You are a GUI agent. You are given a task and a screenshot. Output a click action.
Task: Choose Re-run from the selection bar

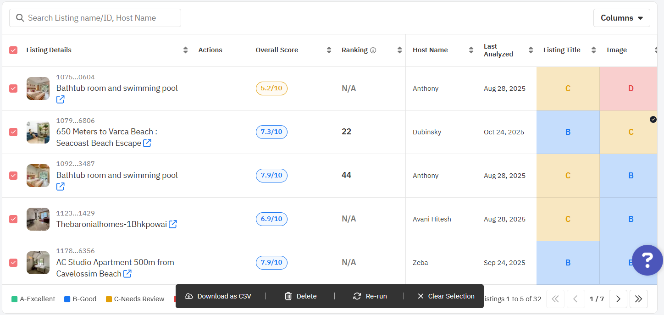click(370, 296)
